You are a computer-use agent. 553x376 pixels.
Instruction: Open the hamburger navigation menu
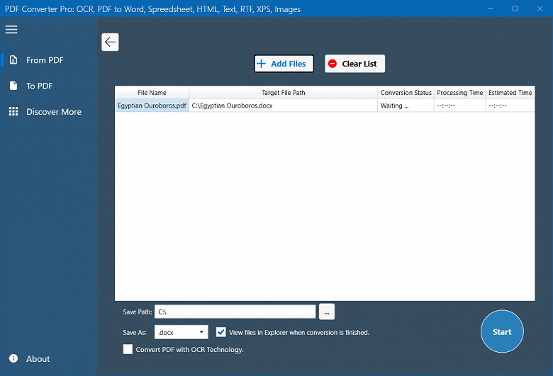tap(11, 30)
